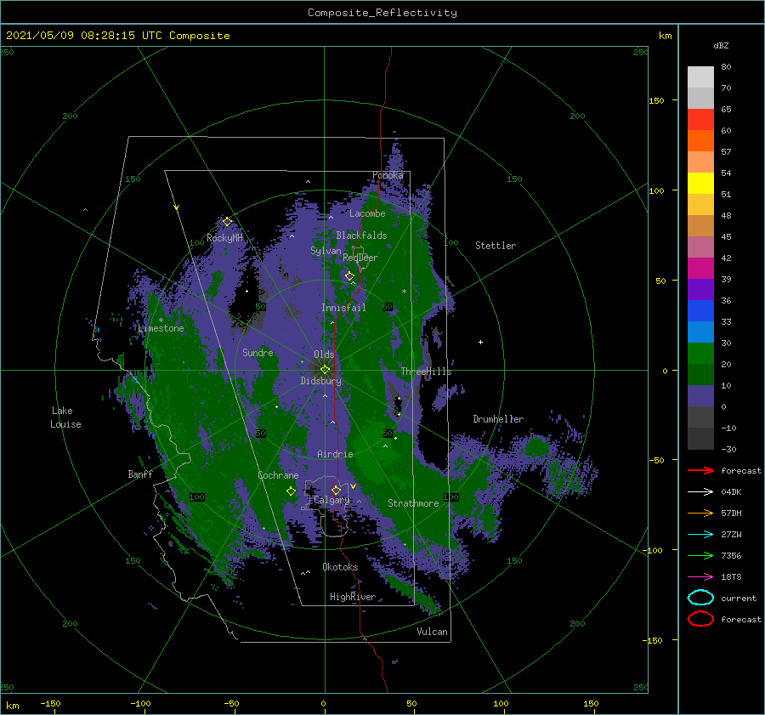
Task: Click the asterisk marker above Limestone
Action: click(x=161, y=321)
